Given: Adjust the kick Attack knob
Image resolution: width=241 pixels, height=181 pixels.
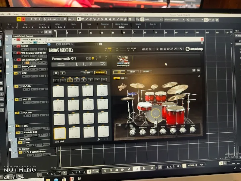Looking at the screenshot, I should point(173,131).
